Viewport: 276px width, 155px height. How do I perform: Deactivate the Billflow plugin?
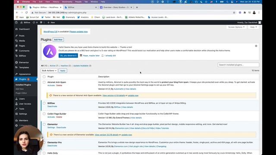[x=52, y=106]
